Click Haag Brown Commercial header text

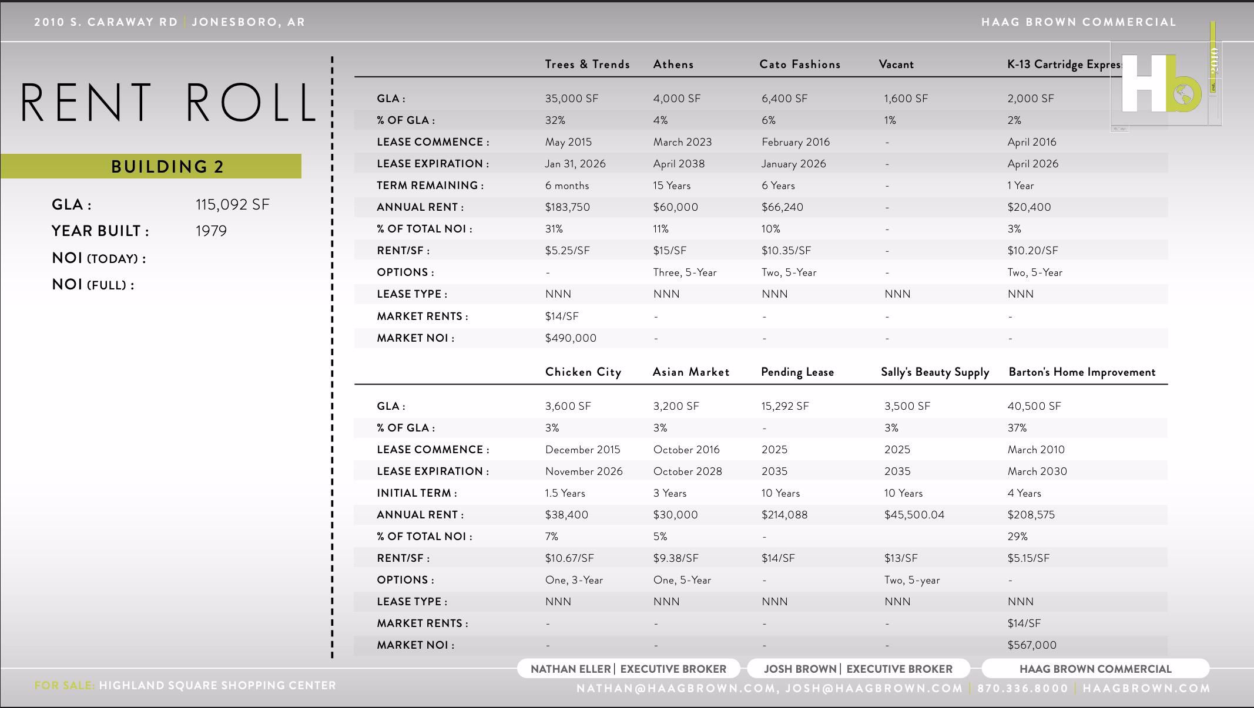coord(1079,22)
